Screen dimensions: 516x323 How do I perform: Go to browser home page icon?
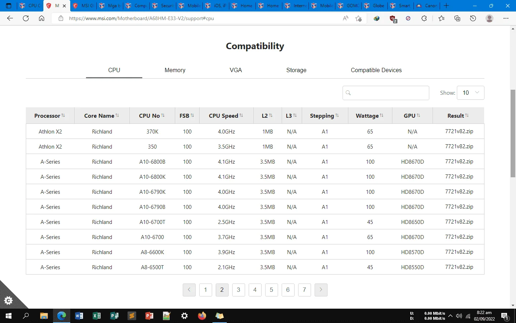42,18
